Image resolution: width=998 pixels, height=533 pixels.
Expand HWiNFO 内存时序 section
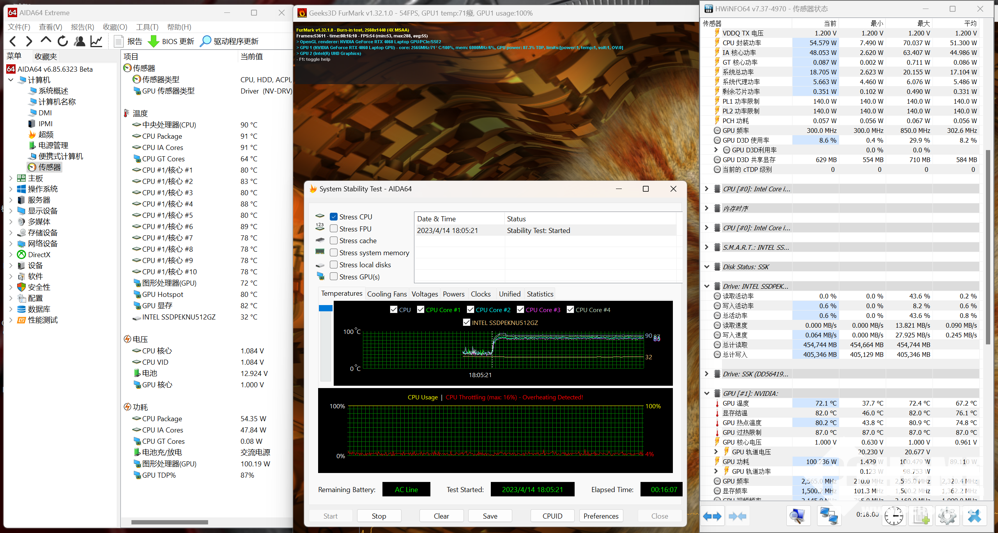[x=707, y=208]
